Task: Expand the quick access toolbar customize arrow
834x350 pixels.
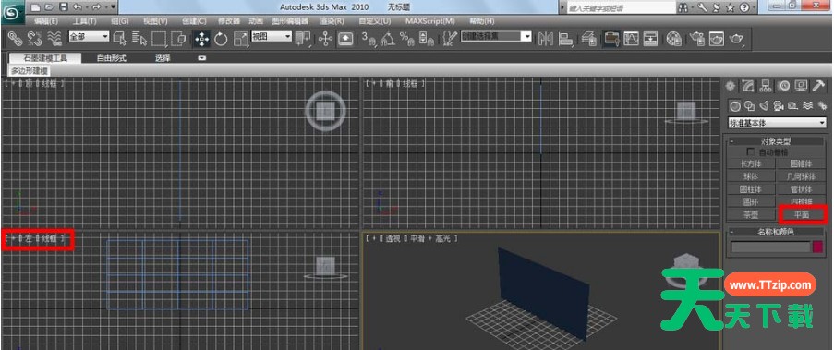Action: (x=114, y=7)
